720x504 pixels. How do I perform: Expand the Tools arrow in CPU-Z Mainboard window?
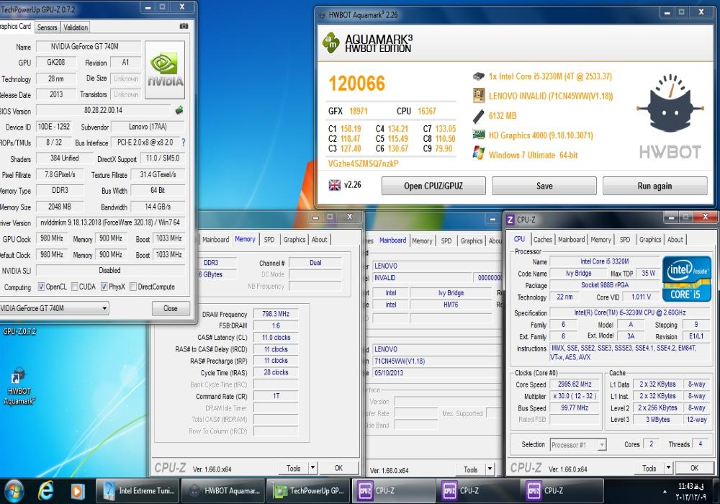pyautogui.click(x=490, y=469)
